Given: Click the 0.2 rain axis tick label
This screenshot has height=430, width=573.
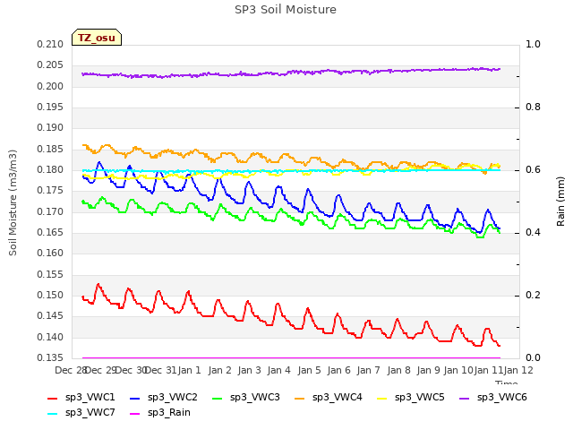Looking at the screenshot, I should pos(533,296).
